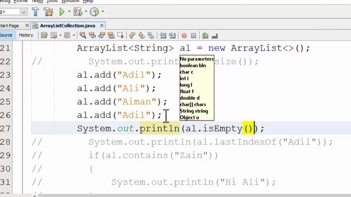Click the Forward navigation editor icon
This screenshot has height=197, width=351.
coord(67,35)
